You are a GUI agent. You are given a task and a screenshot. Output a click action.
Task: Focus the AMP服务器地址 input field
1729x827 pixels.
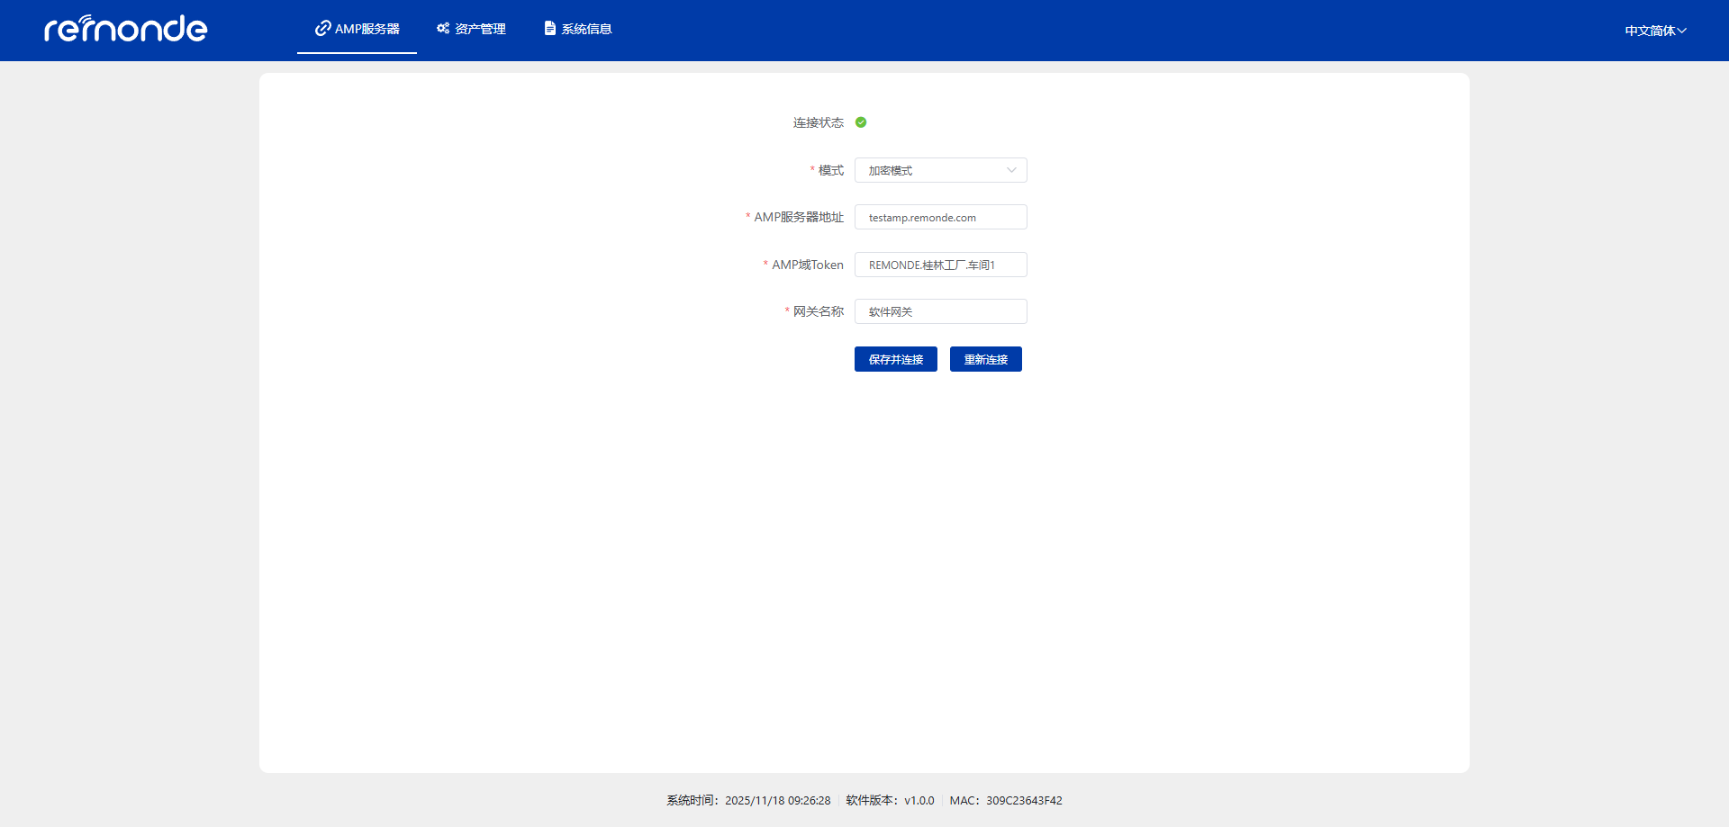(940, 218)
